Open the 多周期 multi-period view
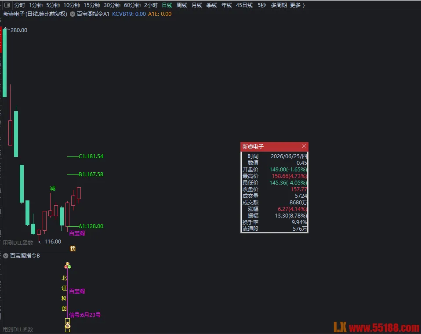This screenshot has width=421, height=334. click(x=279, y=5)
